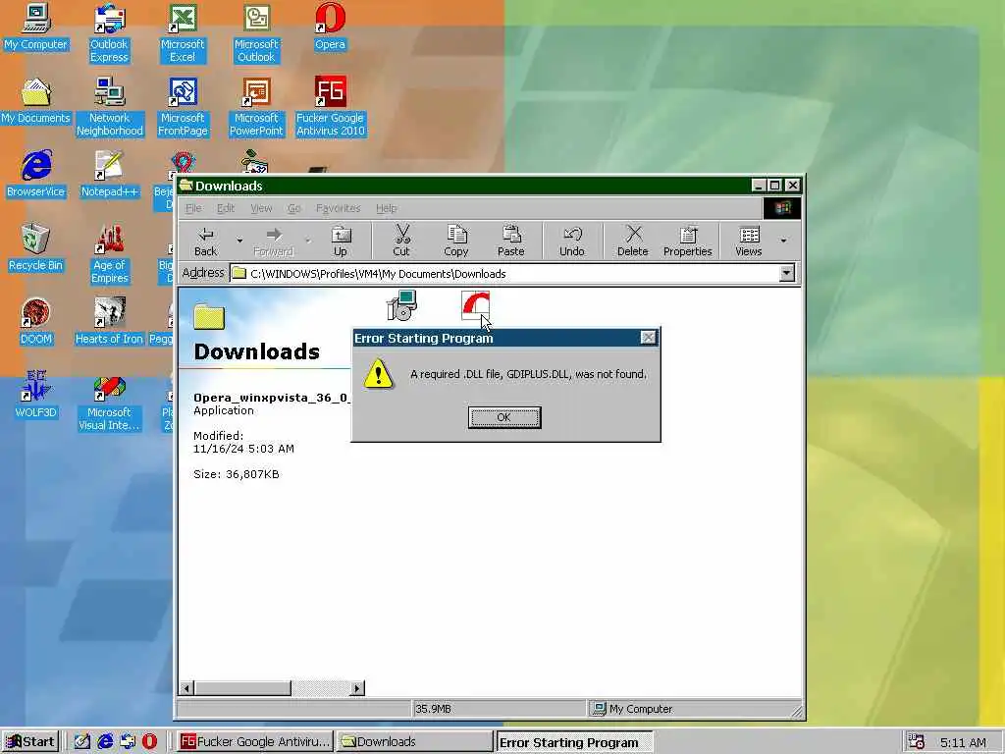1005x754 pixels.
Task: Select the BrowserVice desktop icon
Action: pos(36,175)
